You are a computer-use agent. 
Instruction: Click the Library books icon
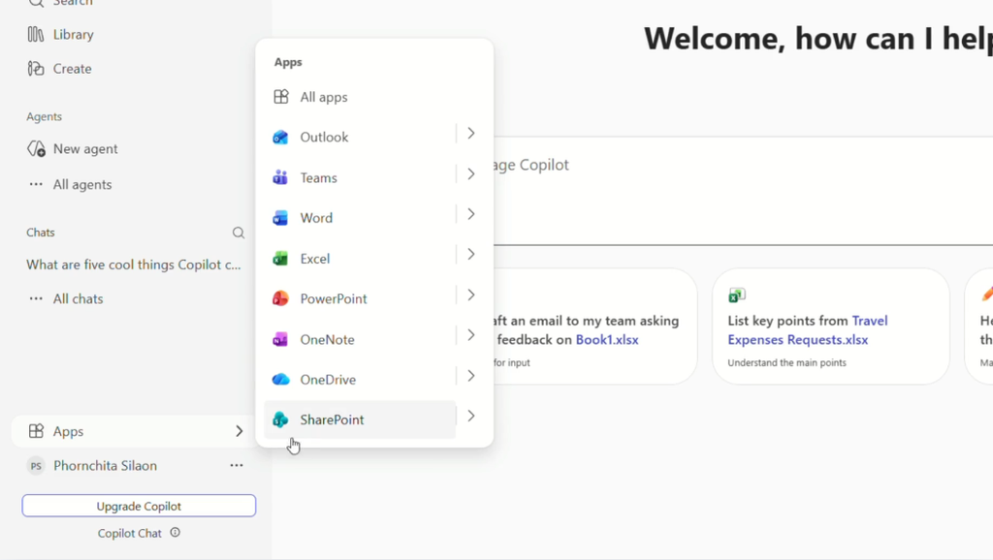coord(36,34)
